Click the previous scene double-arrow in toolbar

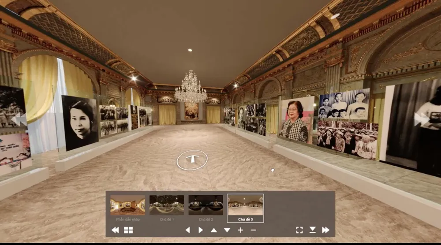115,230
